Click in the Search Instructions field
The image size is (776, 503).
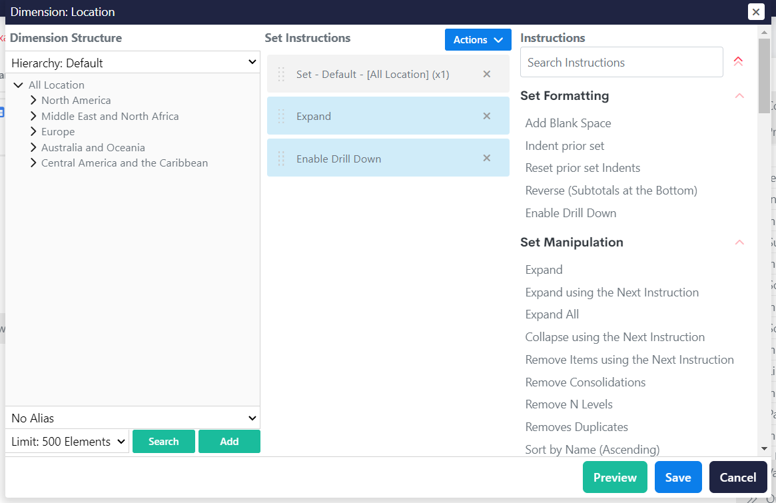click(x=621, y=63)
